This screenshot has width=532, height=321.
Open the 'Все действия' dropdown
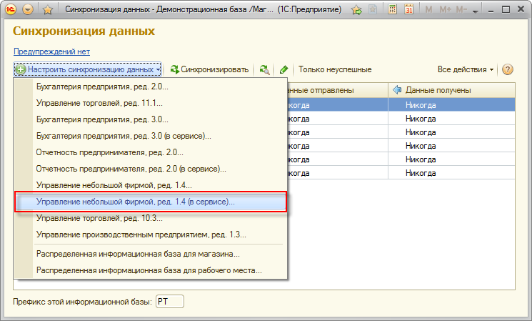click(x=465, y=69)
